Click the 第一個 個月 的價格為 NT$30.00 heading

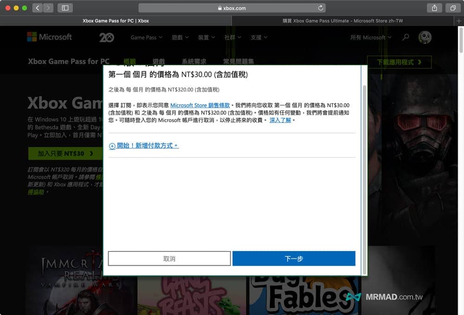(178, 75)
